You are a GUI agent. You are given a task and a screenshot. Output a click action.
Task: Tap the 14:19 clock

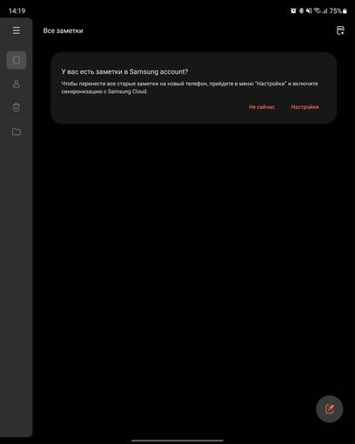(17, 11)
